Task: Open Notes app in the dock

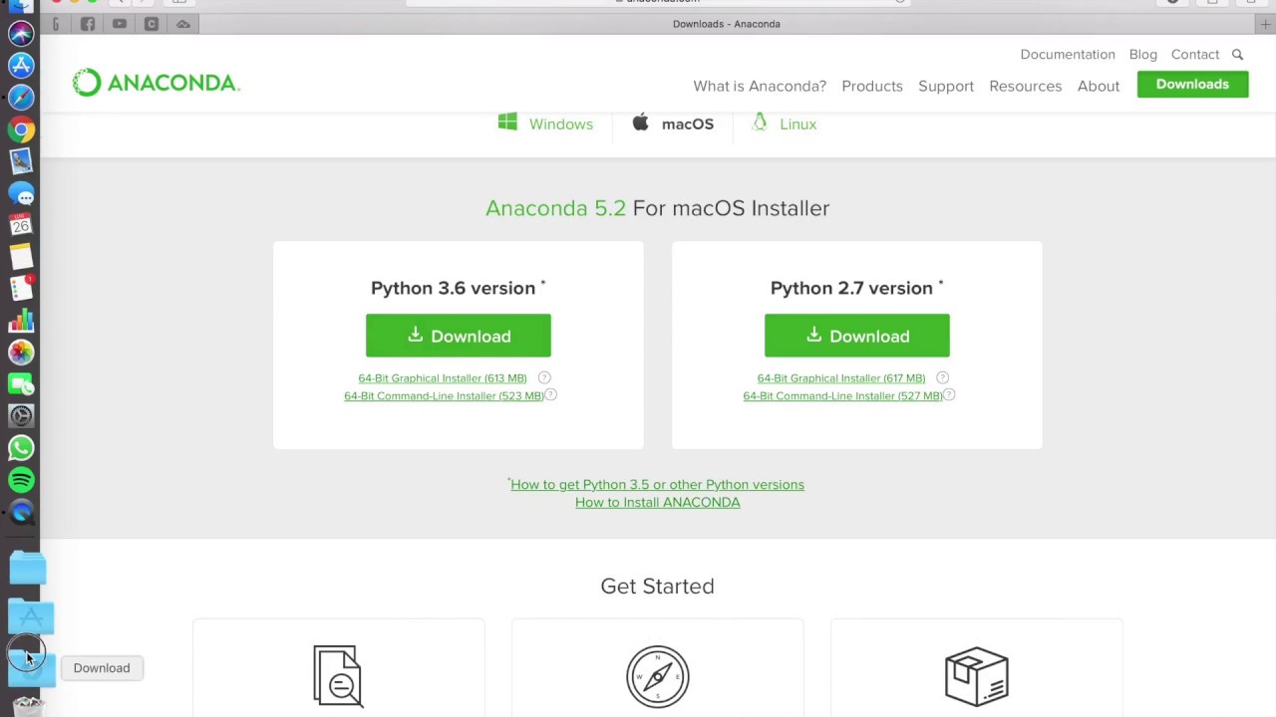Action: 21,257
